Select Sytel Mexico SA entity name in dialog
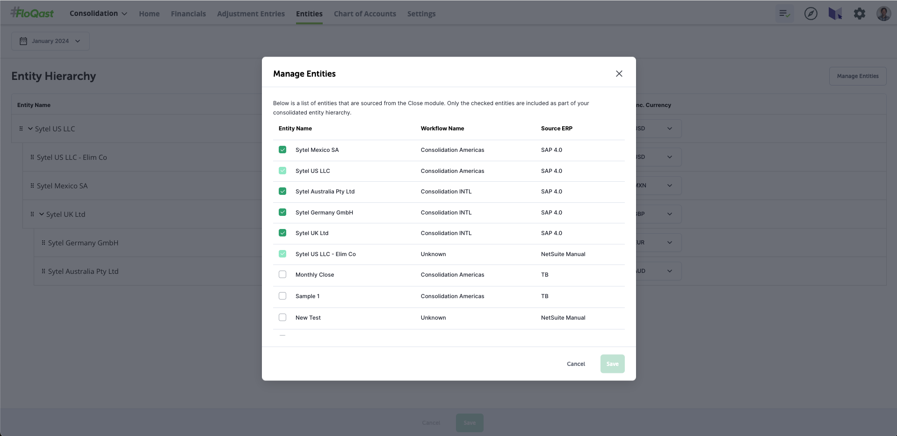Image resolution: width=897 pixels, height=436 pixels. [317, 150]
